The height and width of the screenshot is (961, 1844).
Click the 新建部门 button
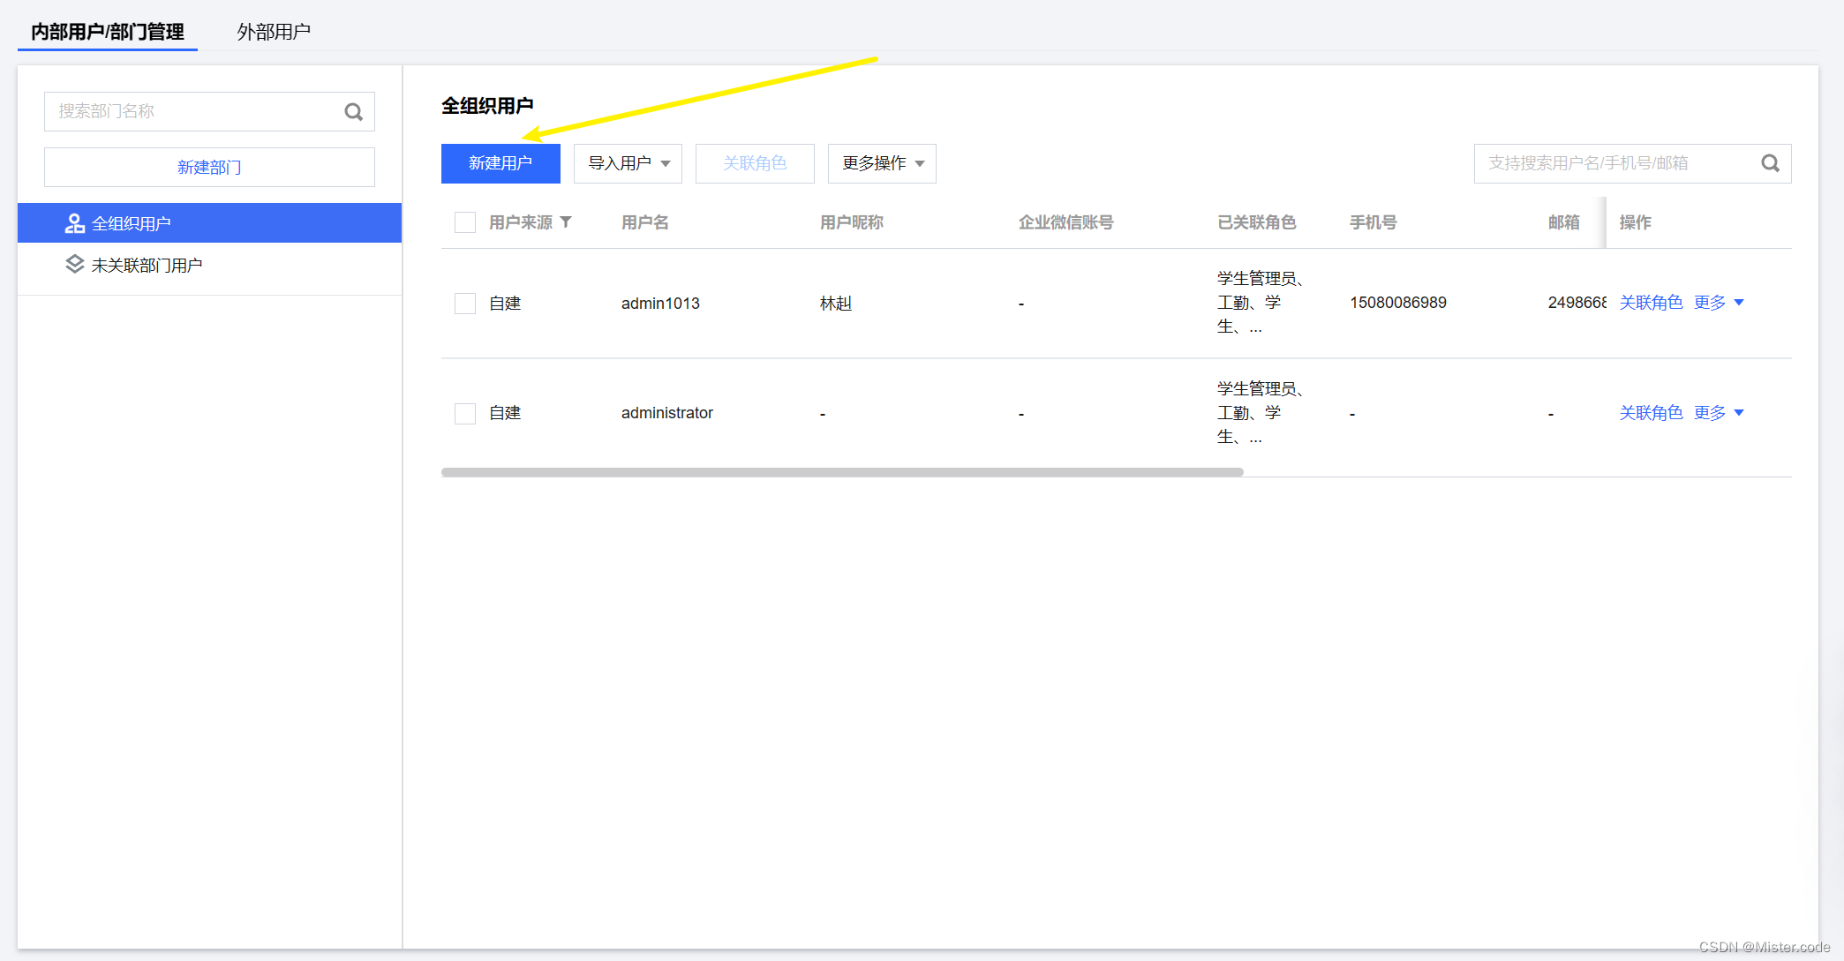pos(209,167)
